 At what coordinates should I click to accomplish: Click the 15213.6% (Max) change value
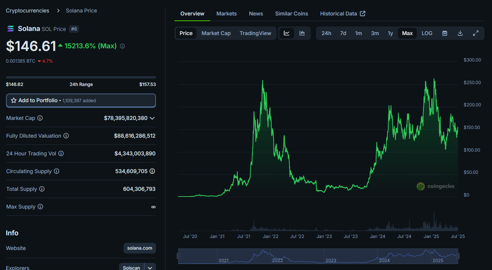(x=90, y=46)
